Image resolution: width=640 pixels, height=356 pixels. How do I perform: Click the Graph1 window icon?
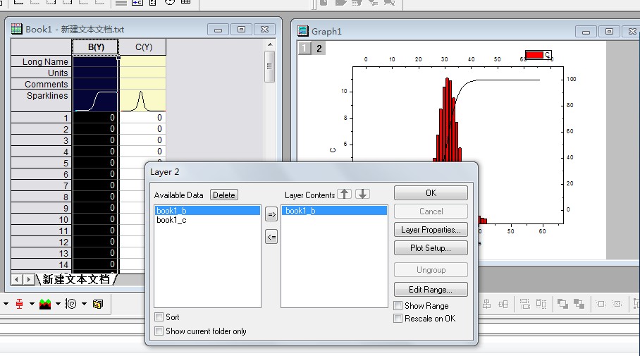coord(303,30)
